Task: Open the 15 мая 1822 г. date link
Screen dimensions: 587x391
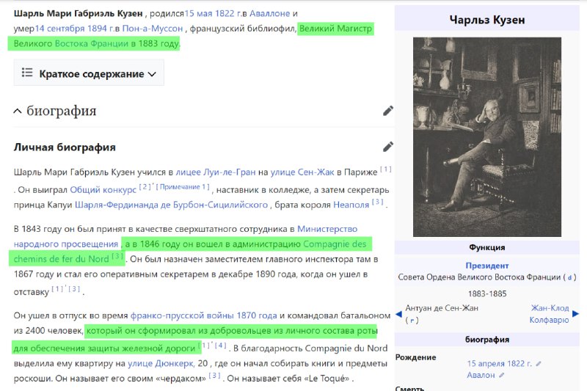Action: (213, 13)
